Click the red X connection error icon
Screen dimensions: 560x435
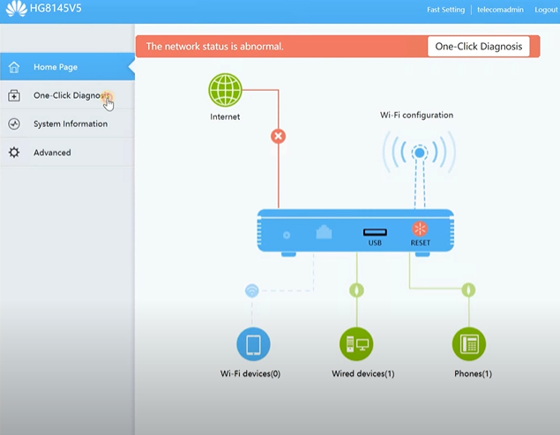pyautogui.click(x=278, y=136)
